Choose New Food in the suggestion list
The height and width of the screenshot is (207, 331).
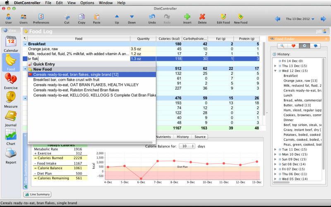click(92, 69)
